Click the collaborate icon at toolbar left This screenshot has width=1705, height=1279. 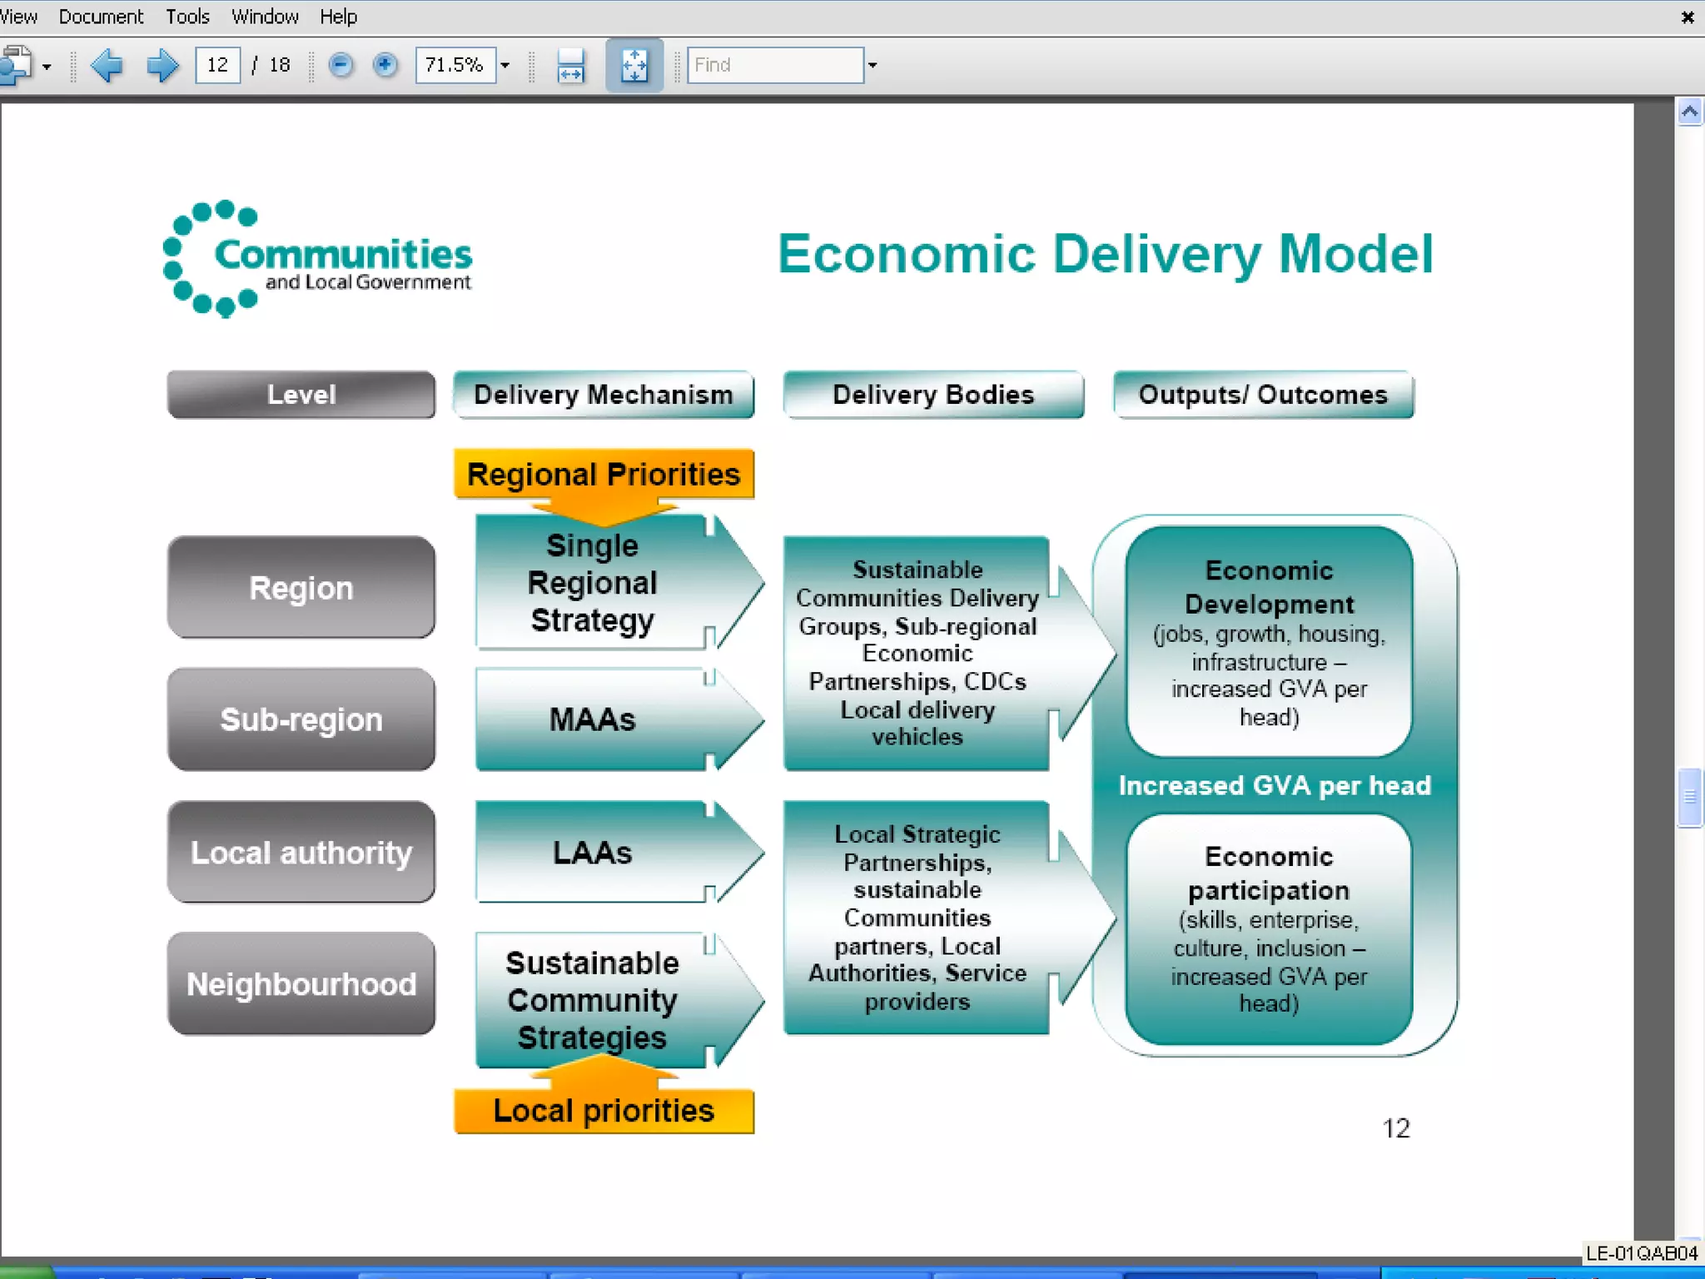click(17, 65)
